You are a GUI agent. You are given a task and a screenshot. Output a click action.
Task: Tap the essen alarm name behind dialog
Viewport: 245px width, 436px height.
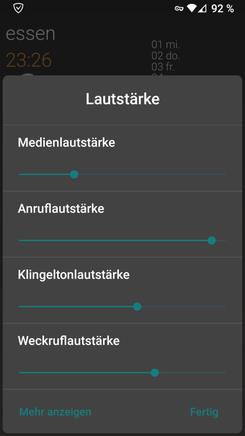coord(31,34)
